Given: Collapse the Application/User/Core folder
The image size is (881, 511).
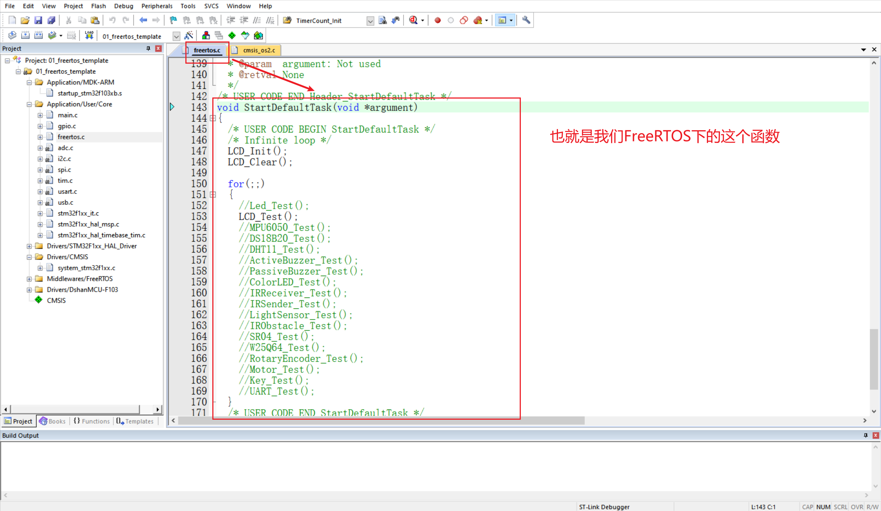Looking at the screenshot, I should 30,104.
